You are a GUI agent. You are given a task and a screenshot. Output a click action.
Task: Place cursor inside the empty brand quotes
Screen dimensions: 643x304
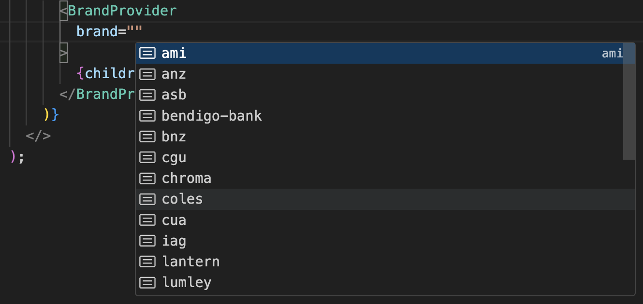[x=134, y=32]
